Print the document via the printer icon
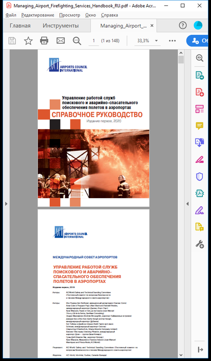211x361 pixels. coord(44,41)
